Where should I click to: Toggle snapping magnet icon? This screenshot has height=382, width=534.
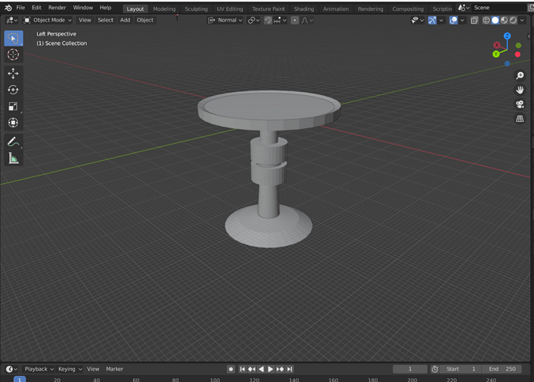pyautogui.click(x=268, y=20)
